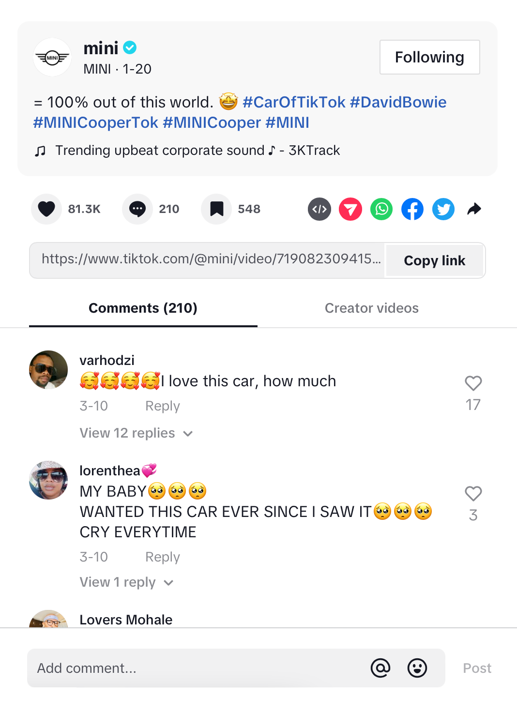Click the embed code icon
The width and height of the screenshot is (517, 713).
[x=319, y=209]
